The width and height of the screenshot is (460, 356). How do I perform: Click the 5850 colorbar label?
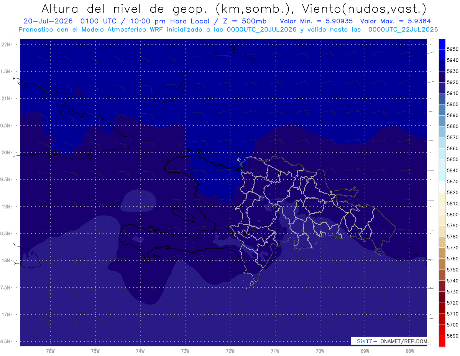(453, 159)
